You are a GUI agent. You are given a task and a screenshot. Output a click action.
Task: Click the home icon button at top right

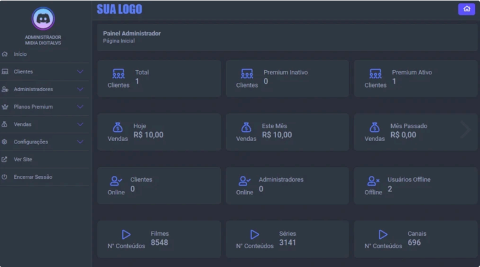(466, 9)
